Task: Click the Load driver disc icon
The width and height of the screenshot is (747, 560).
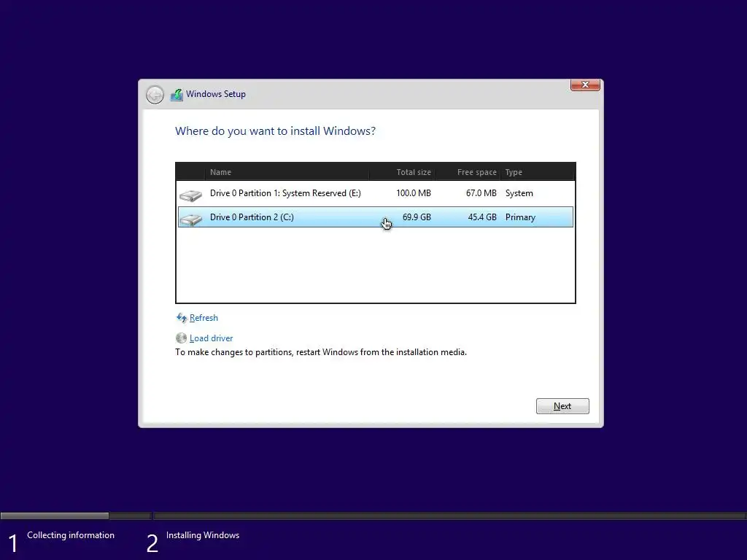Action: click(181, 338)
